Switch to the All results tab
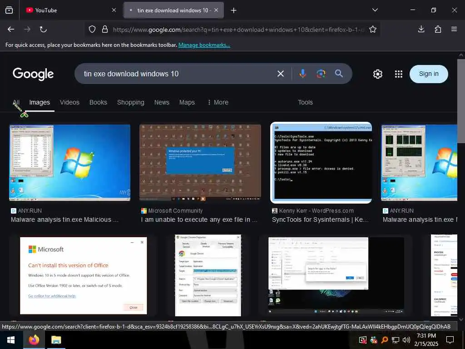Image resolution: width=465 pixels, height=349 pixels. click(16, 102)
